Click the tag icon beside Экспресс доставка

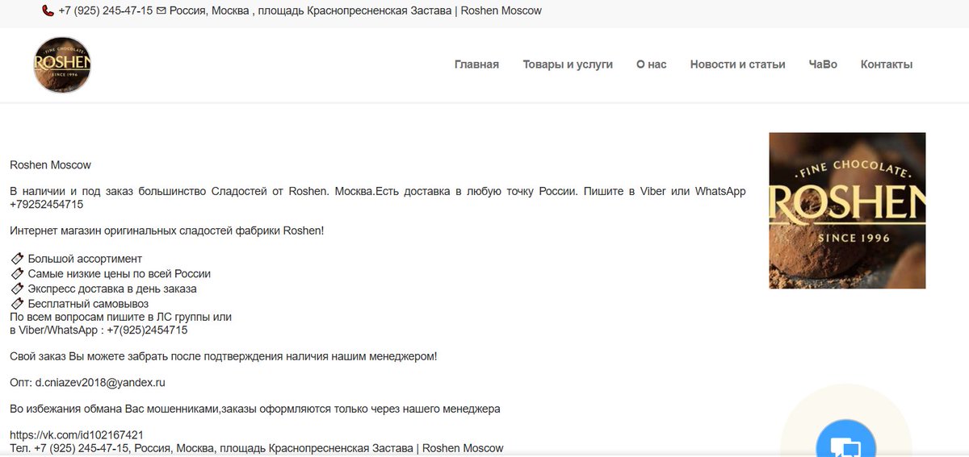(17, 289)
